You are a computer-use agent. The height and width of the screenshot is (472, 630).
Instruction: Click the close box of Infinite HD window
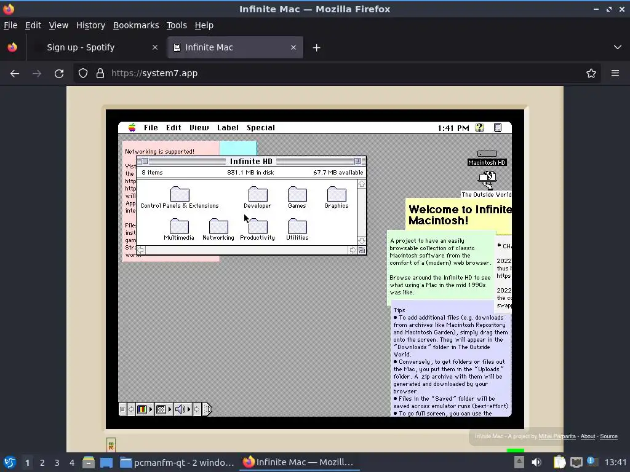click(x=145, y=162)
